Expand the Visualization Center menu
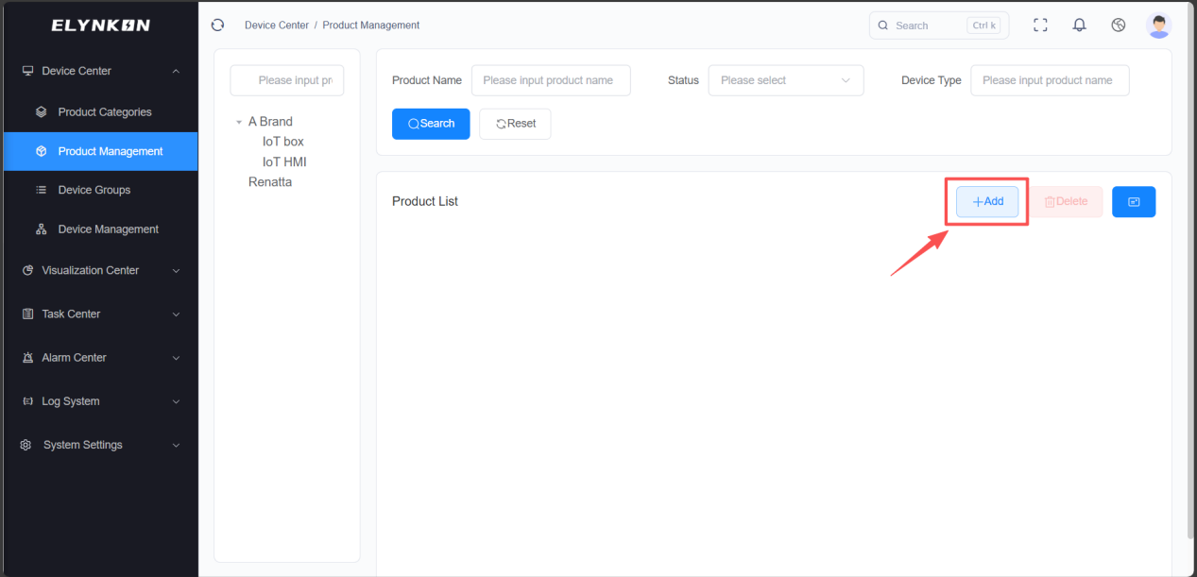1197x577 pixels. 99,270
